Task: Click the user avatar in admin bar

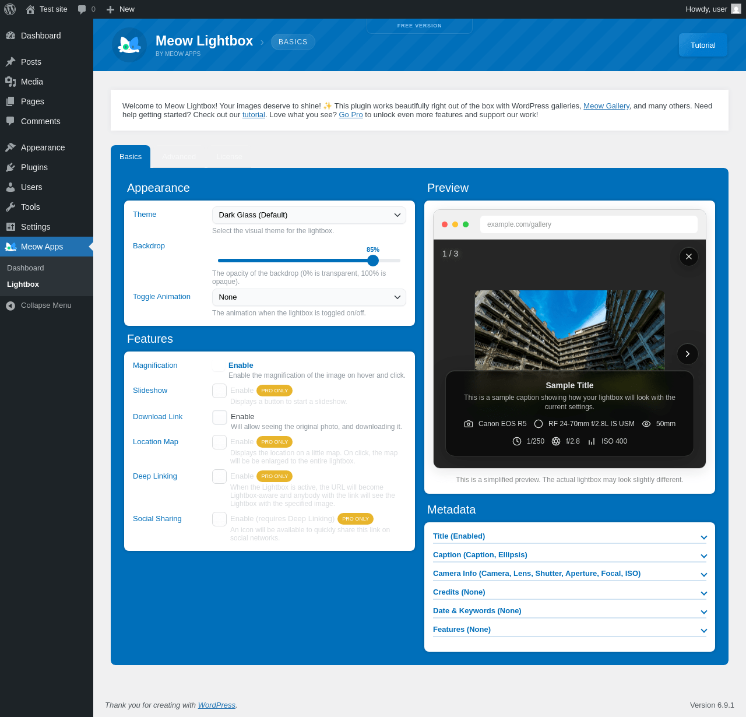Action: click(x=736, y=9)
